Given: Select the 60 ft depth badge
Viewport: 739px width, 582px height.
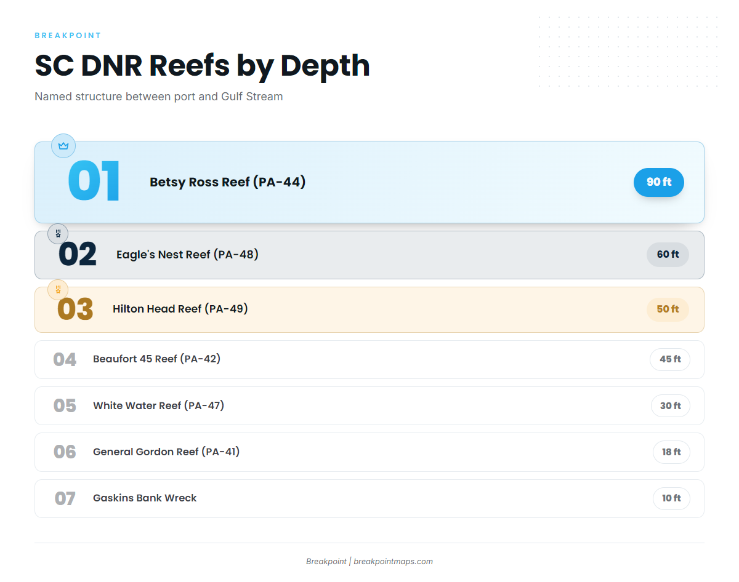Looking at the screenshot, I should [x=668, y=255].
